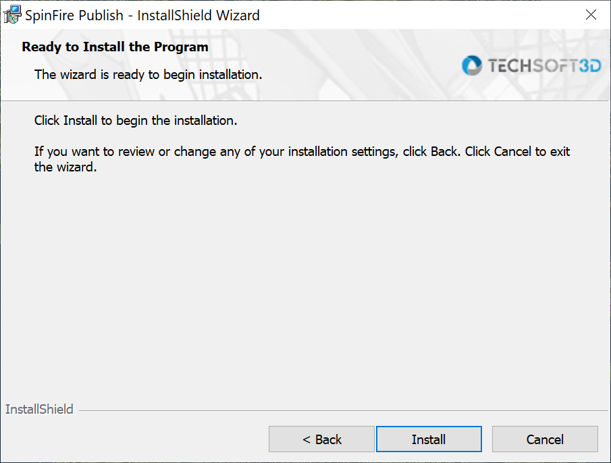The width and height of the screenshot is (611, 463).
Task: Click the separator line beside the InstallShield label
Action: [x=338, y=410]
